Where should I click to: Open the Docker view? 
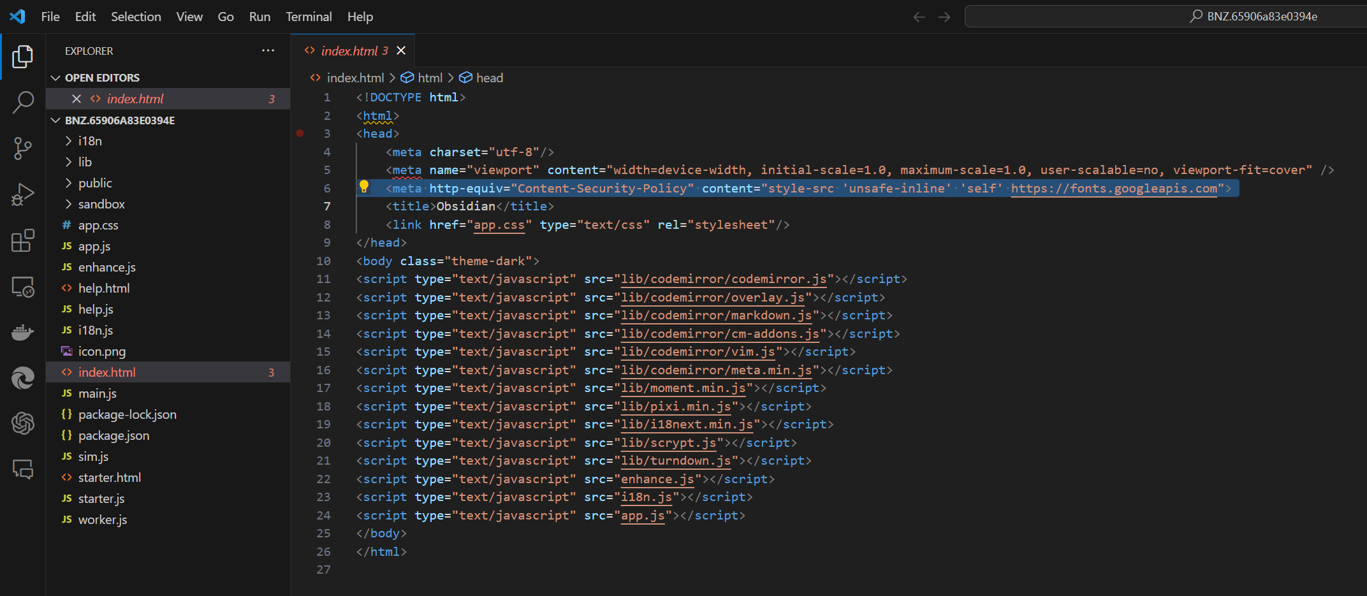tap(23, 333)
